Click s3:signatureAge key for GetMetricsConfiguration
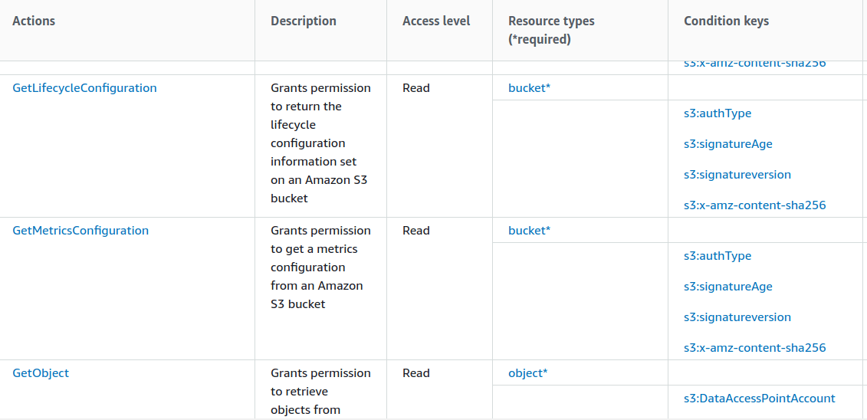867x420 pixels. coord(727,287)
